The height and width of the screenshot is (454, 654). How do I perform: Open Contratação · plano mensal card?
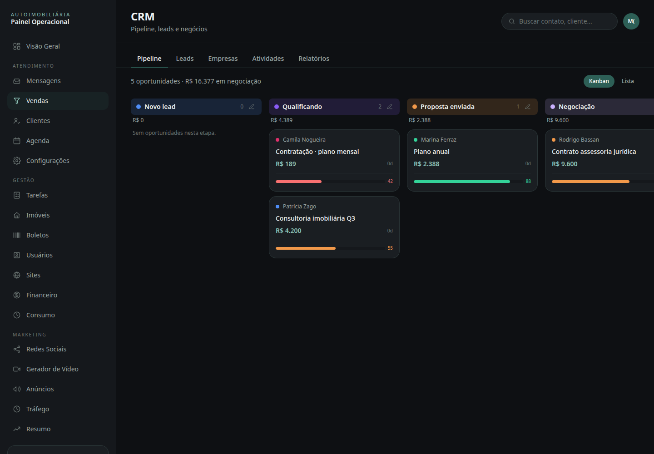pos(334,161)
